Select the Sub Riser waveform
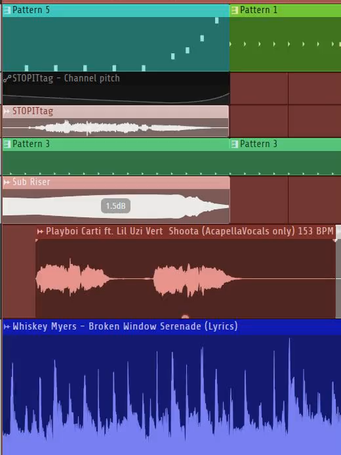 click(x=116, y=206)
